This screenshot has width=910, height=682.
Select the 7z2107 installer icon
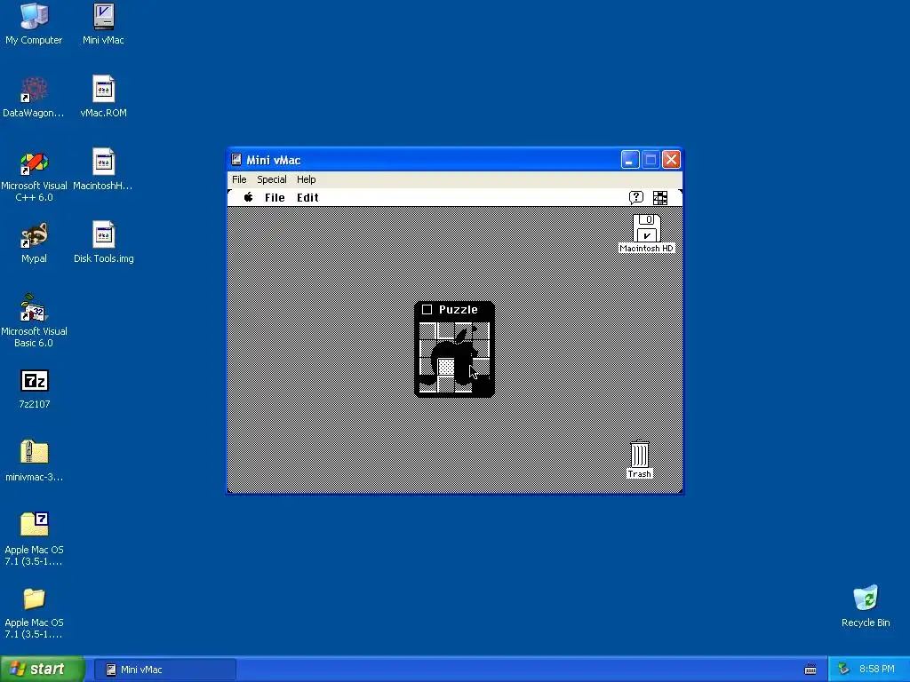click(x=35, y=389)
